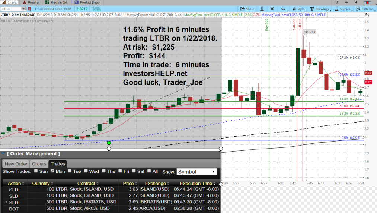Check the Wed trades checkbox
Screen dimensions: 377x213
86,171
